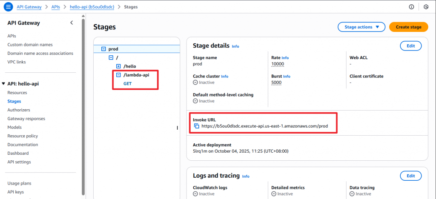
Task: Collapse the root slash resource node
Action: click(x=111, y=57)
